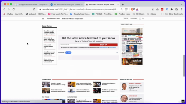Expand the tab list chevron
Viewport: 186px width, 104px height.
point(181,5)
